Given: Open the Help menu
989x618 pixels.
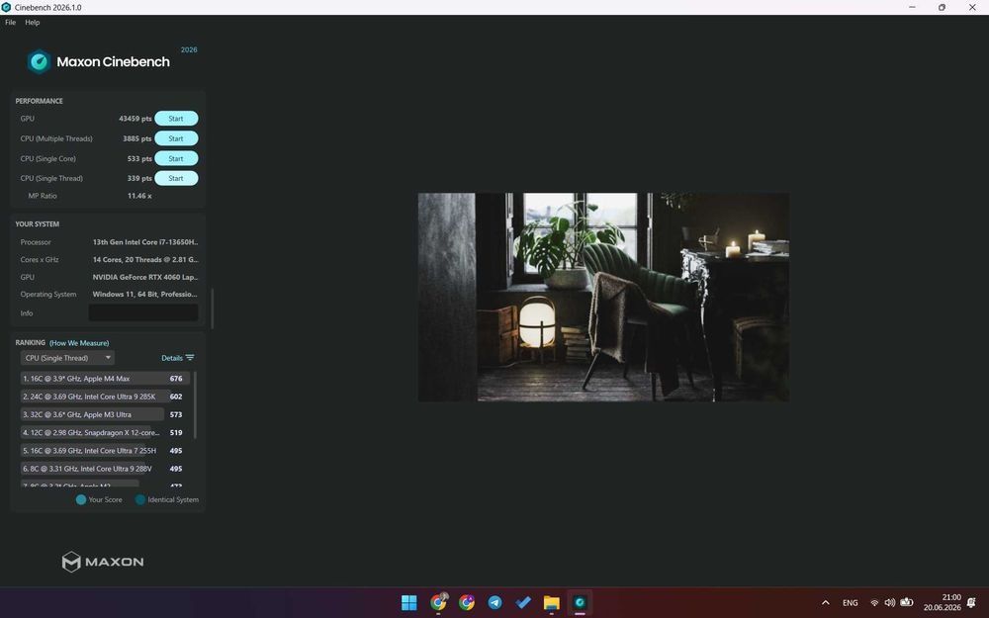Looking at the screenshot, I should tap(33, 22).
